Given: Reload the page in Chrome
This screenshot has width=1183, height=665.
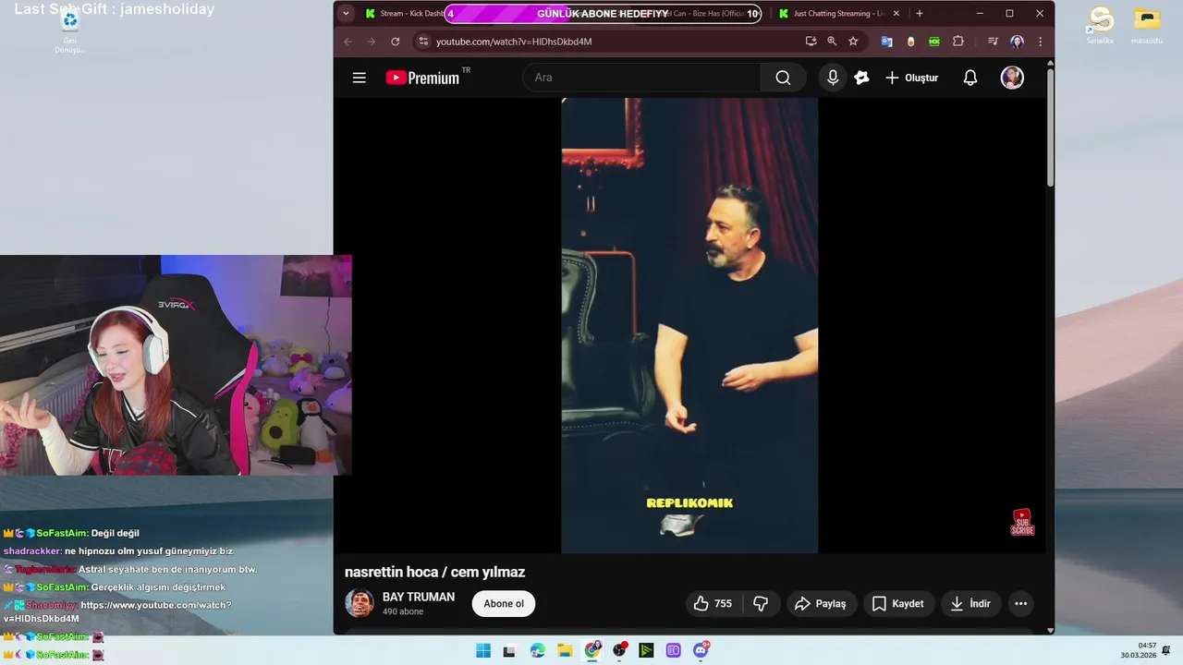Looking at the screenshot, I should click(396, 42).
